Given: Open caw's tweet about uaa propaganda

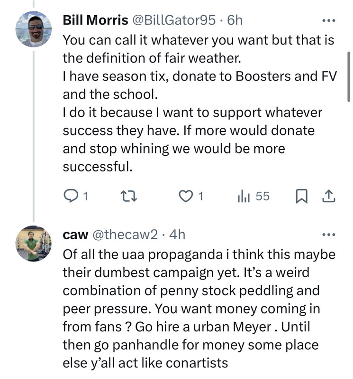Looking at the screenshot, I should 199,309.
